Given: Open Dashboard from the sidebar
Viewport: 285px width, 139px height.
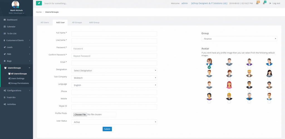Looking at the screenshot, I should coord(12,20).
